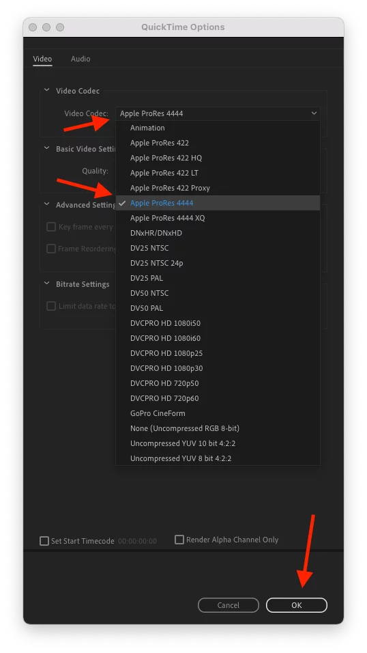
Task: Close the QuickTime Options window
Action: point(33,27)
